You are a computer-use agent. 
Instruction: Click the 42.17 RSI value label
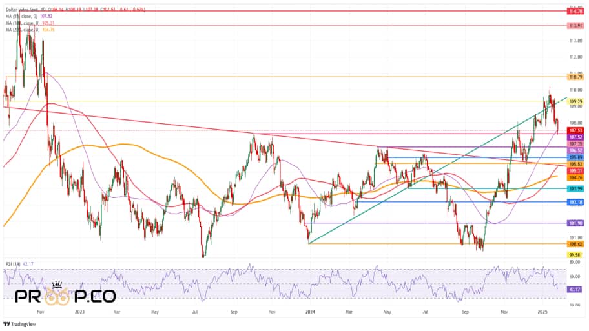575,289
